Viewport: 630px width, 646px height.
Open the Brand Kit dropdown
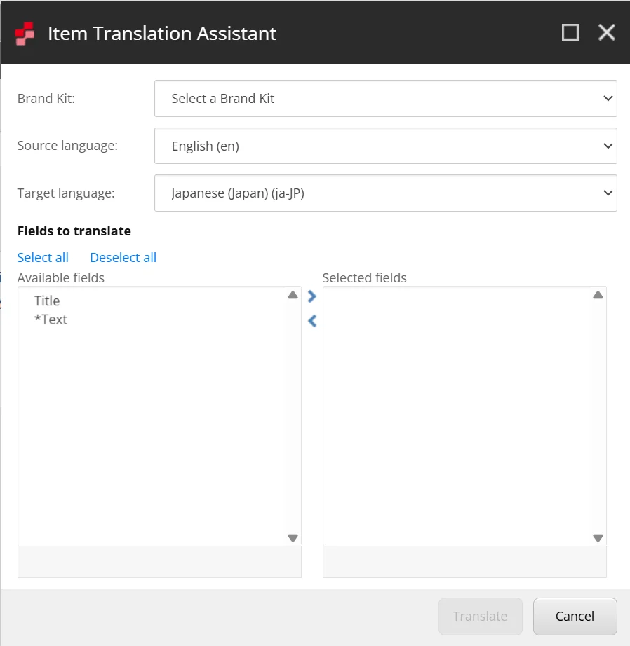[x=386, y=99]
